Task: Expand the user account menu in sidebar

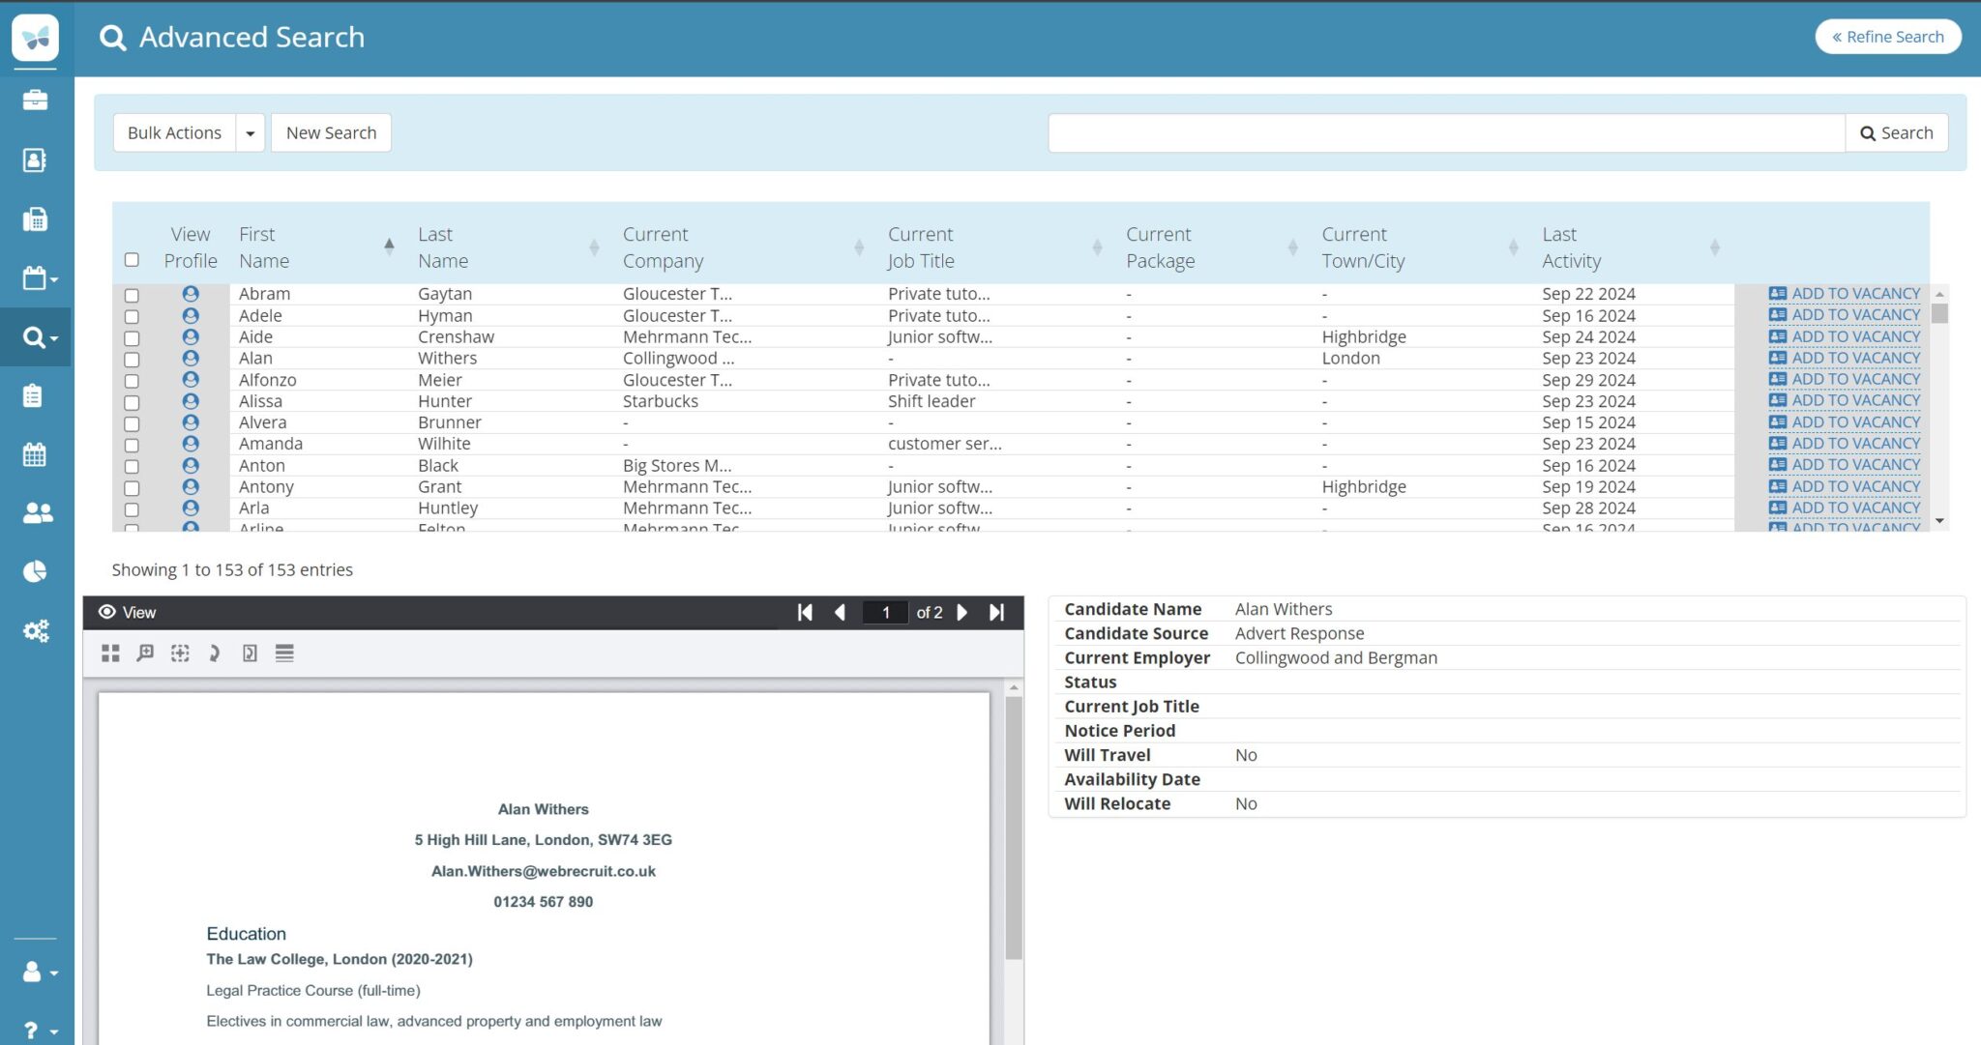Action: tap(39, 972)
